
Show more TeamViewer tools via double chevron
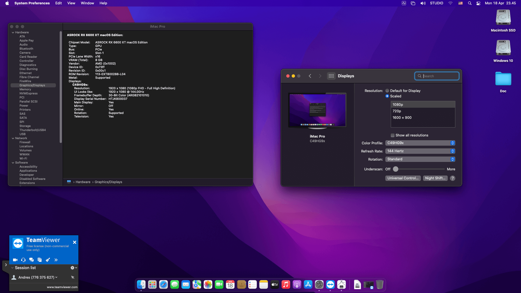[56, 260]
